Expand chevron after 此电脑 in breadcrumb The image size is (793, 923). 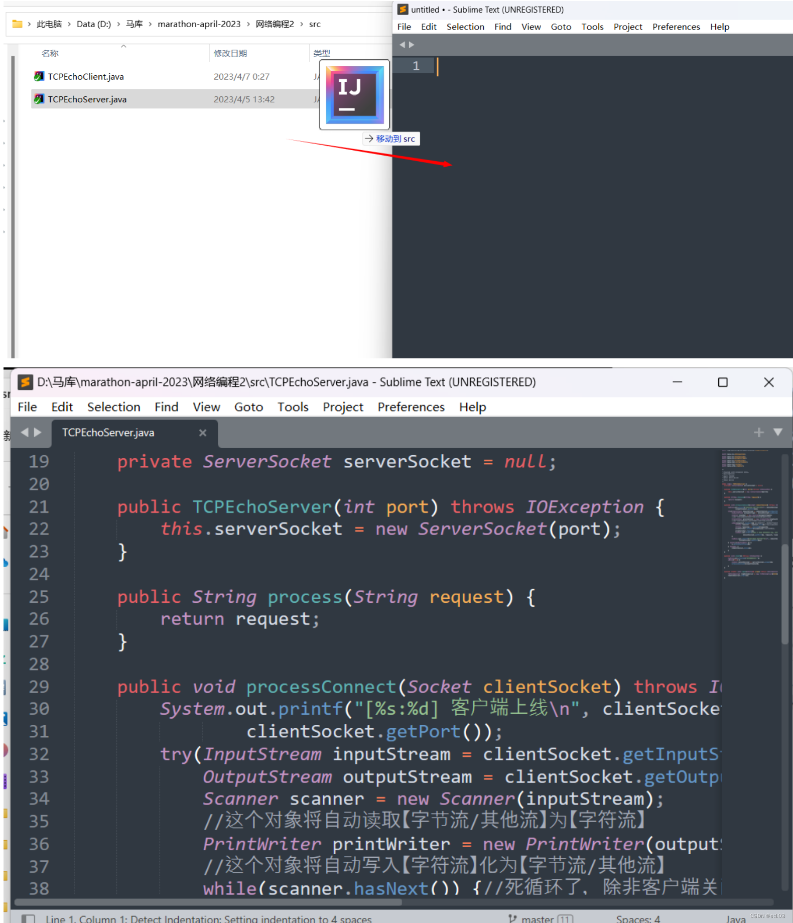pos(69,24)
